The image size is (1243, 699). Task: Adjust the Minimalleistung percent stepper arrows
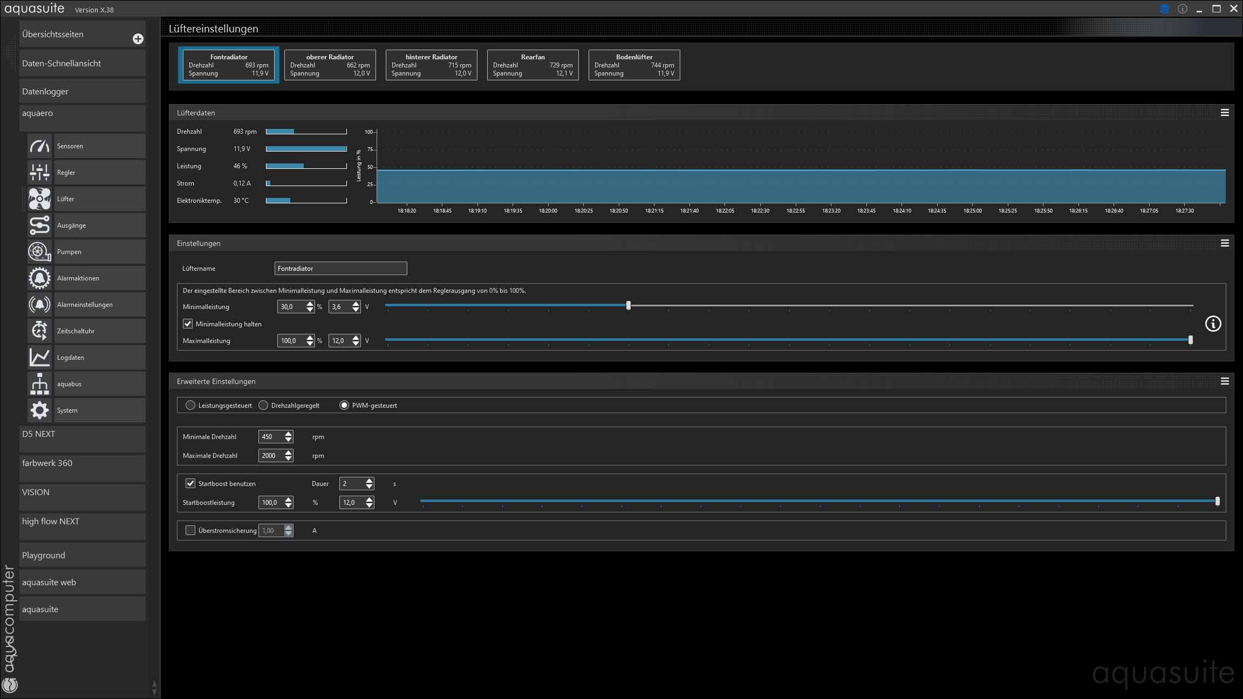pos(310,307)
